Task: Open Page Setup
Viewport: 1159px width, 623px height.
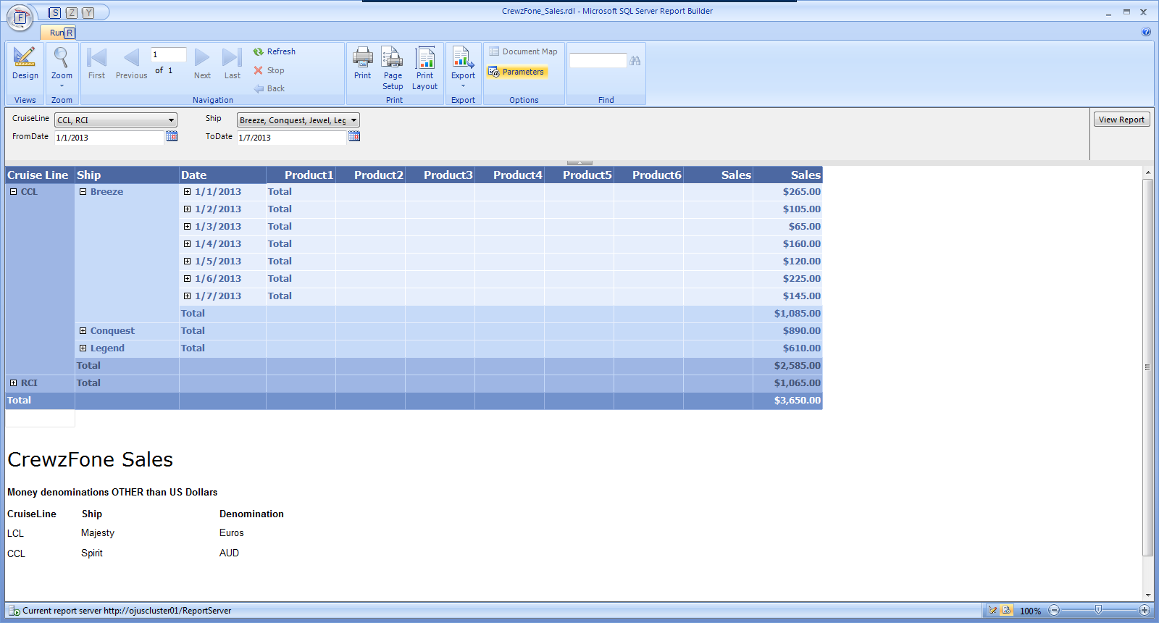Action: [x=393, y=68]
